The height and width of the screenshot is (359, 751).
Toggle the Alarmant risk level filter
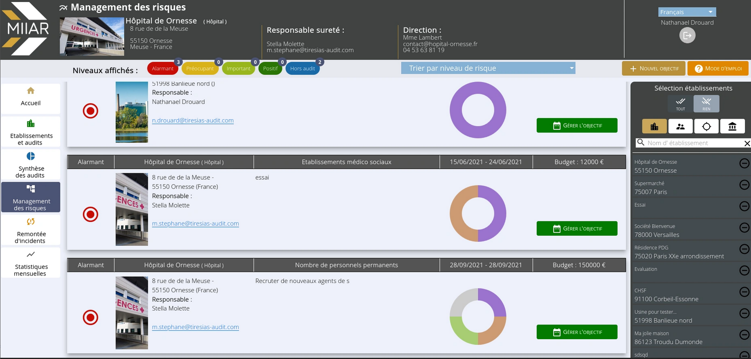(x=162, y=68)
